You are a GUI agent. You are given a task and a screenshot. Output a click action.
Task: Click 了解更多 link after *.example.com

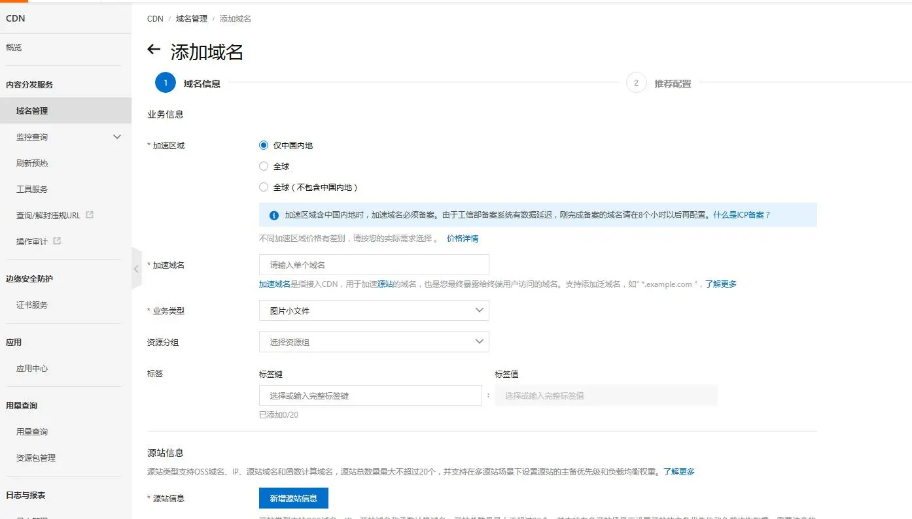pos(721,284)
